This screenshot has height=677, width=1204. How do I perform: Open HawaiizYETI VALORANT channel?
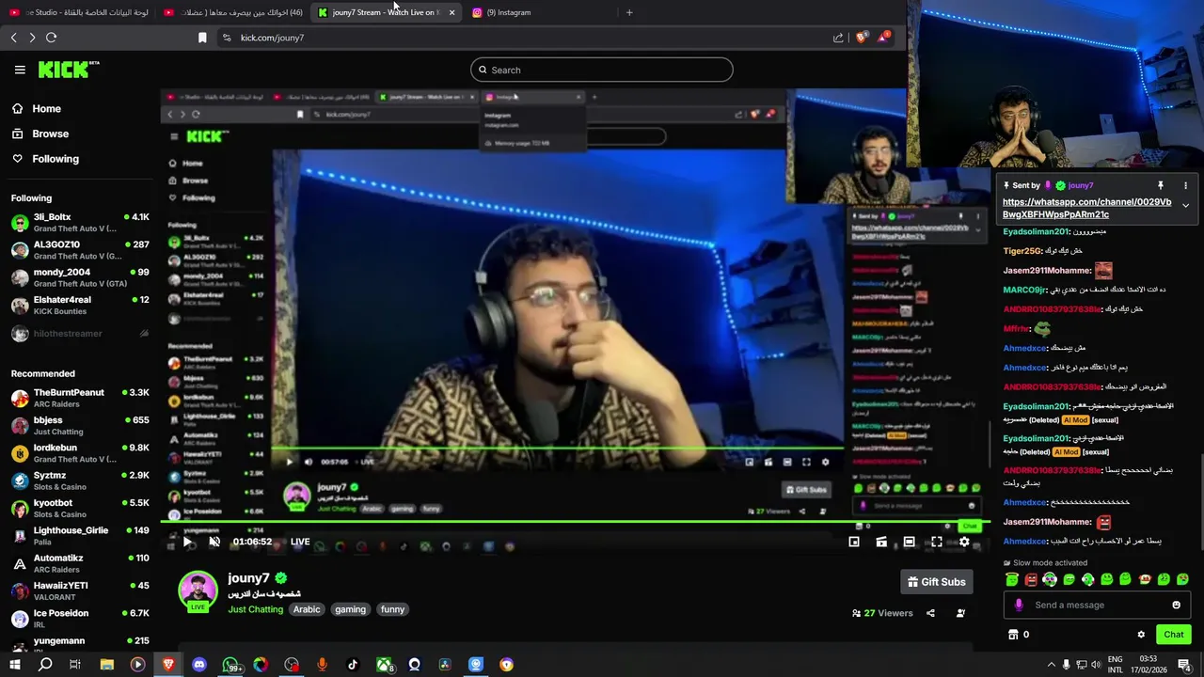(80, 590)
